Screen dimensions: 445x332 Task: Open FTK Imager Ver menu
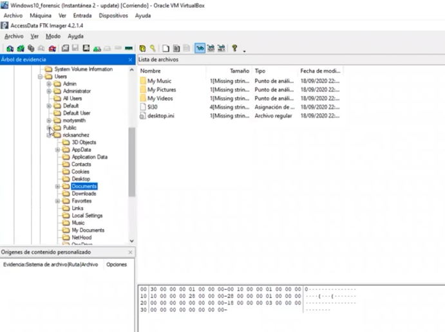pyautogui.click(x=34, y=36)
